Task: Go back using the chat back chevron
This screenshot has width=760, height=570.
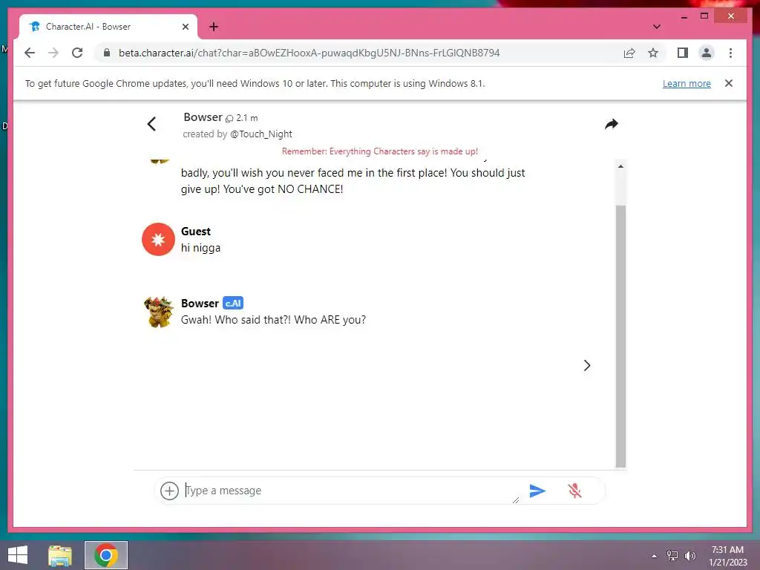Action: (151, 124)
